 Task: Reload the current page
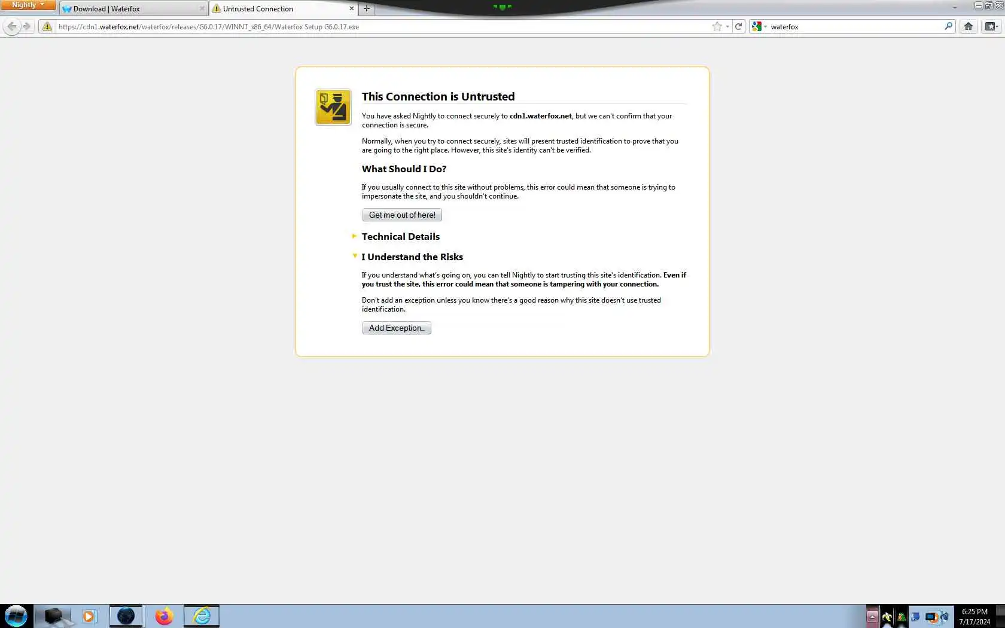pyautogui.click(x=738, y=26)
